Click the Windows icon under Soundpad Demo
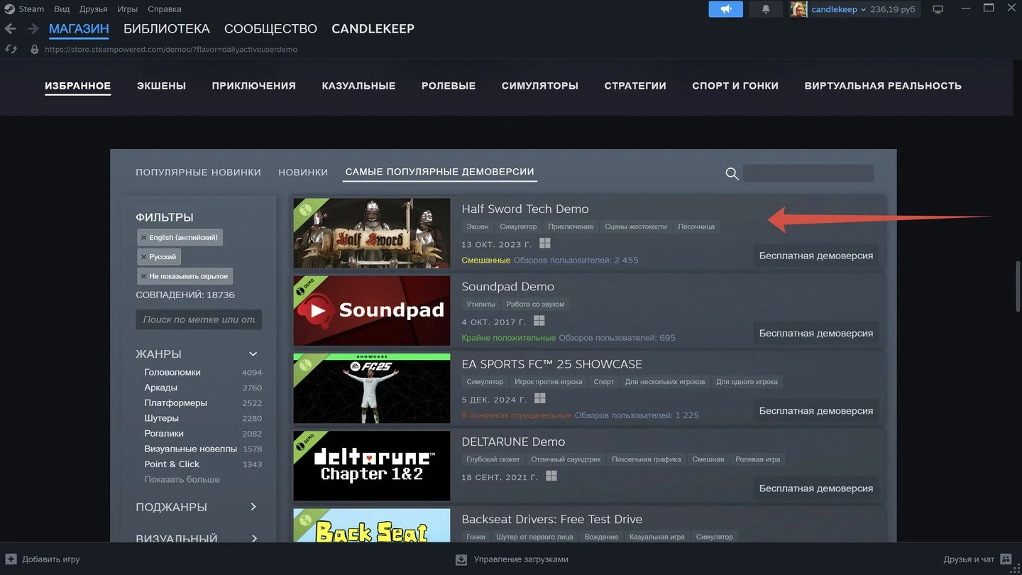 539,322
